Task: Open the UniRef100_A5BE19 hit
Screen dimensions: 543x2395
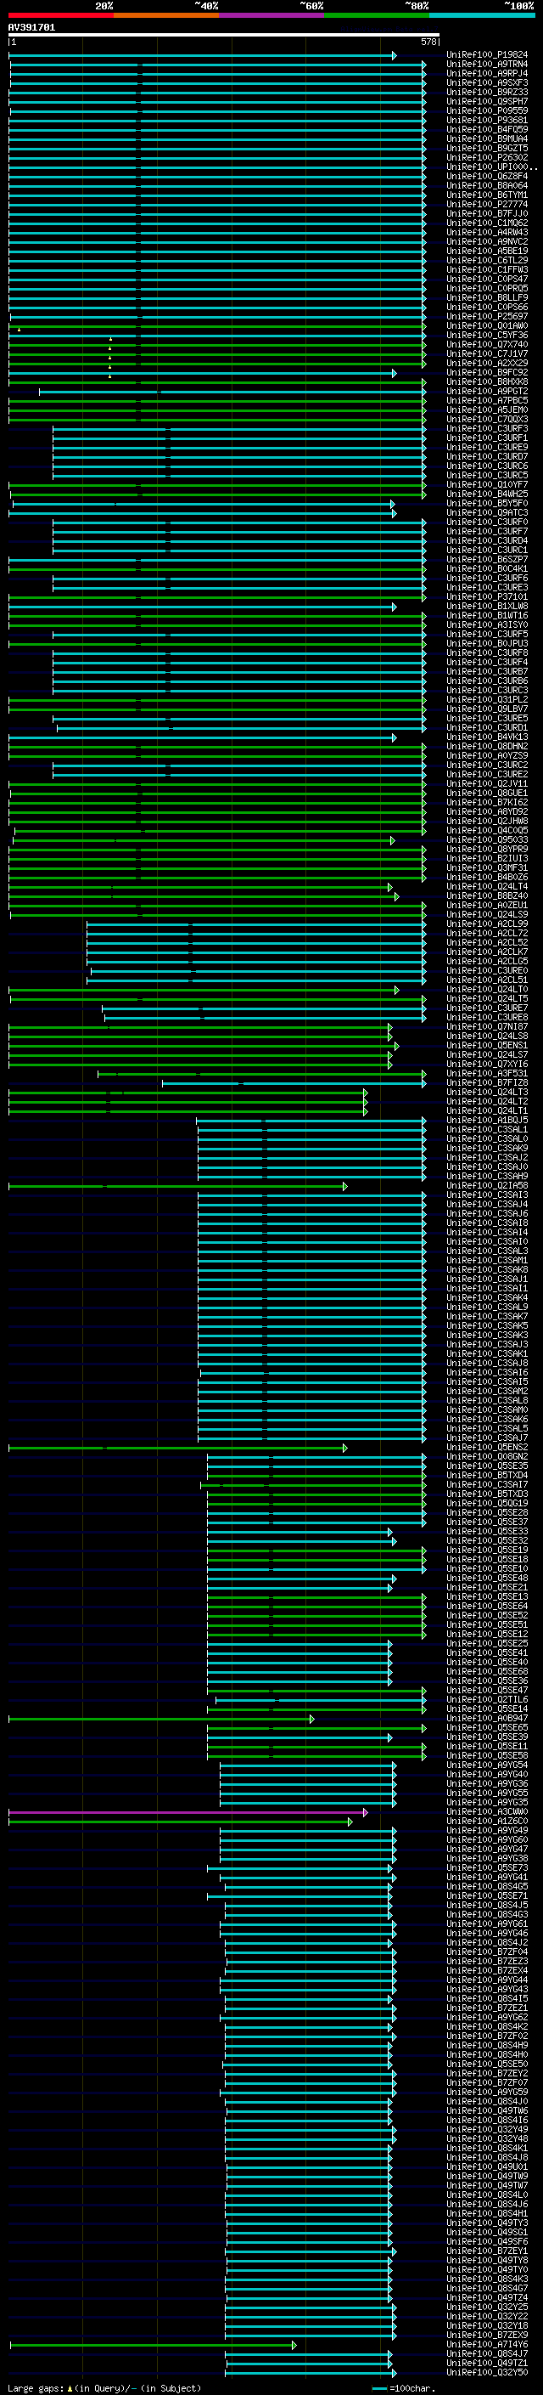Action: coord(487,251)
